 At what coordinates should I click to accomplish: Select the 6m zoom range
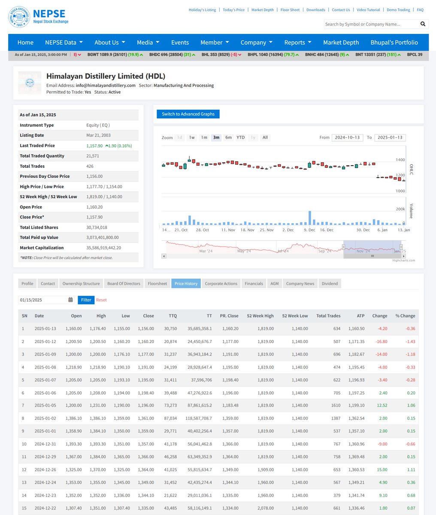tap(228, 137)
